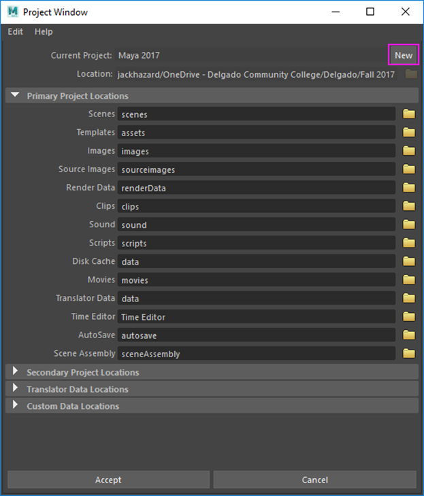Browse folder for Scenes location
The height and width of the screenshot is (496, 424).
coord(409,114)
